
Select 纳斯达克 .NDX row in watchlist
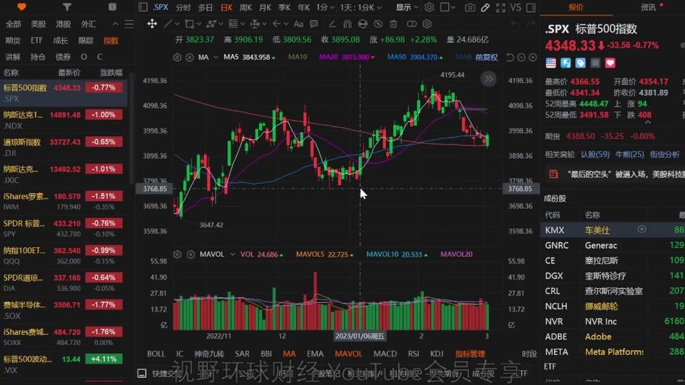click(x=64, y=120)
